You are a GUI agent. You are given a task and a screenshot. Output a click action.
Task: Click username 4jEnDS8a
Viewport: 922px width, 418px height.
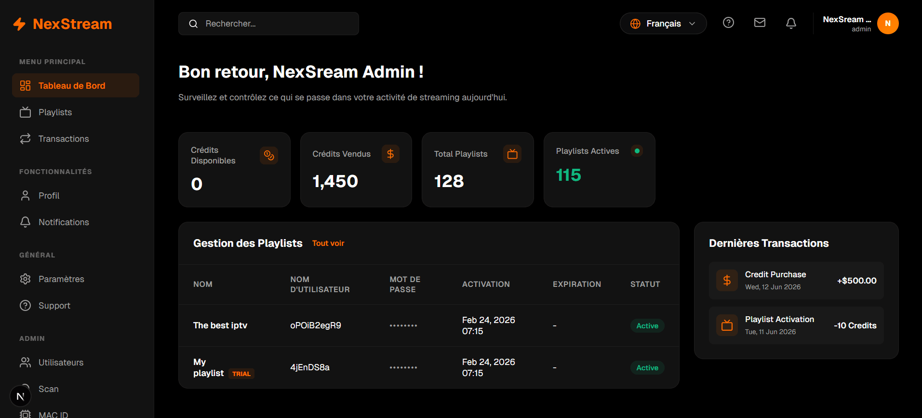pos(310,367)
